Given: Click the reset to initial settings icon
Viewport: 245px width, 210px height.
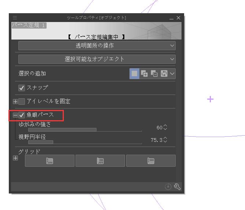Looking at the screenshot, I should pyautogui.click(x=168, y=187).
